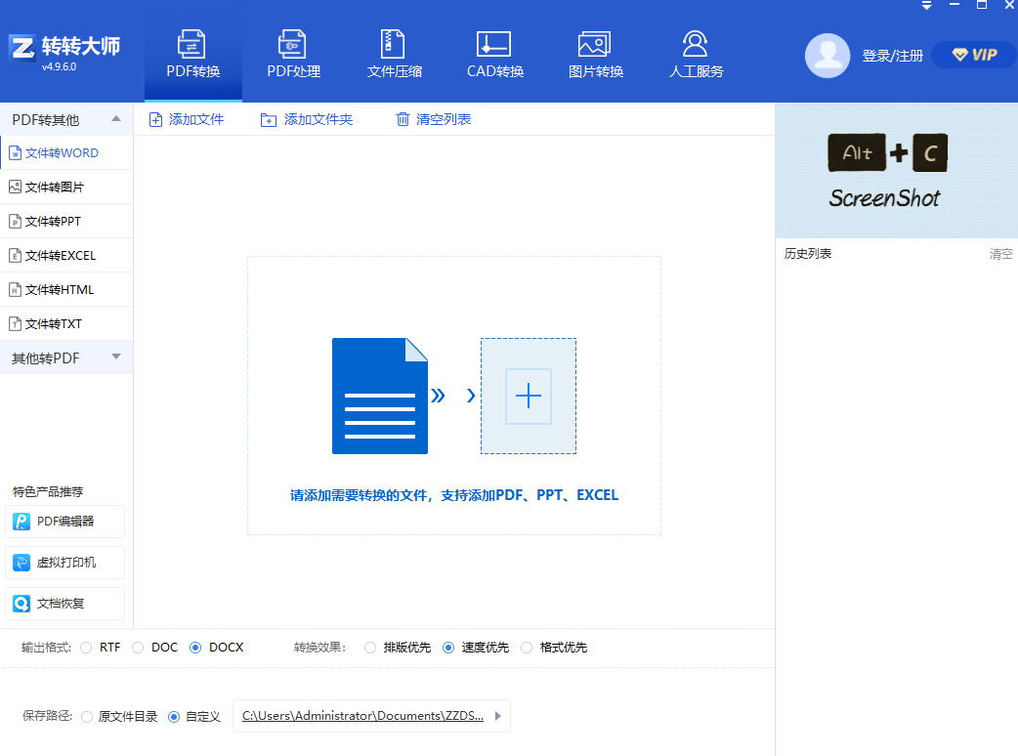This screenshot has height=756, width=1018.
Task: Click the plus icon to add file
Action: click(528, 396)
